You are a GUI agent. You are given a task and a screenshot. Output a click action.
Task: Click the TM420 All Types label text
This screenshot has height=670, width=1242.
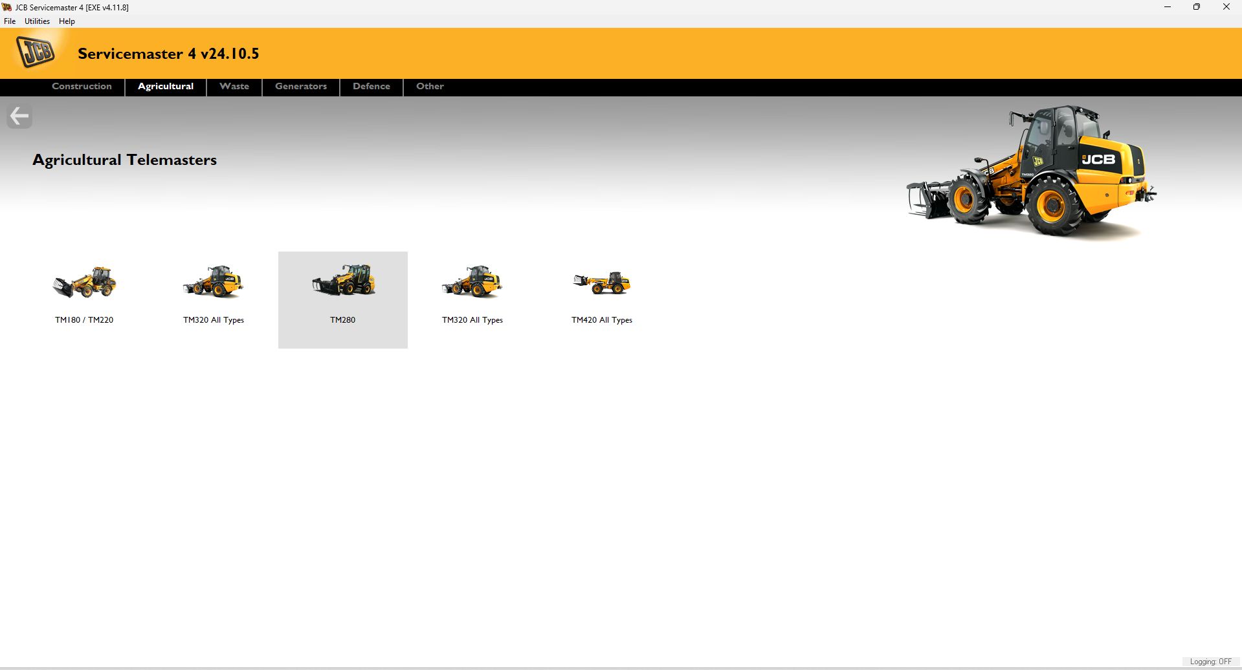(601, 319)
